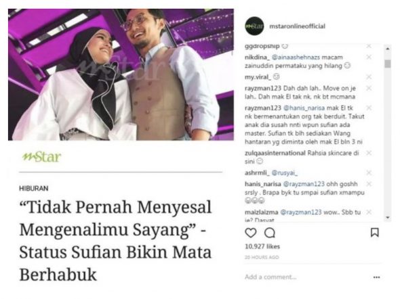Open mstaronlineofficial username link
400x299 pixels.
[x=297, y=26]
